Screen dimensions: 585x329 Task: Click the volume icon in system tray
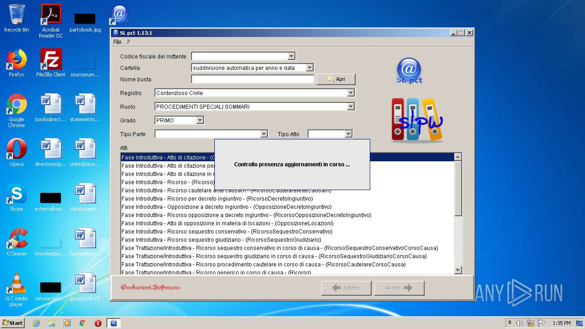(520, 323)
